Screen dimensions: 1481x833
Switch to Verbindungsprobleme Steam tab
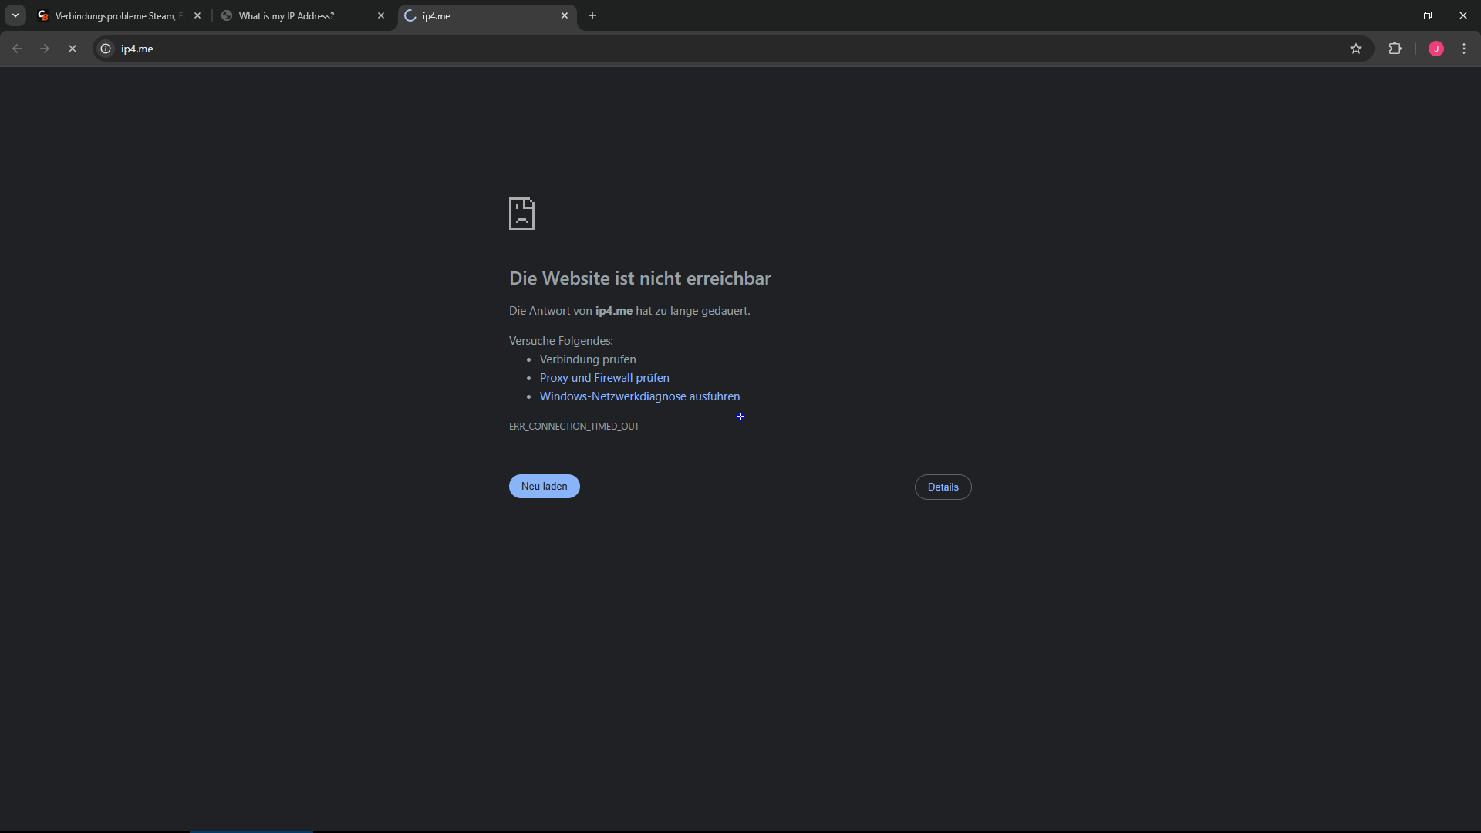click(116, 15)
